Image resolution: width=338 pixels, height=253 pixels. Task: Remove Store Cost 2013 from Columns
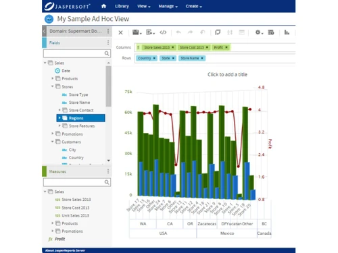pos(207,47)
